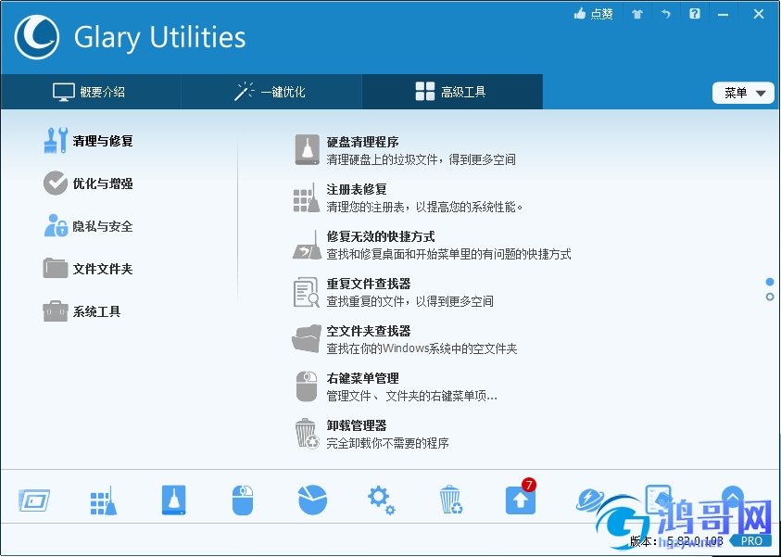Switch to the 一键优化 tab
Viewport: 781px width, 557px height.
[271, 92]
